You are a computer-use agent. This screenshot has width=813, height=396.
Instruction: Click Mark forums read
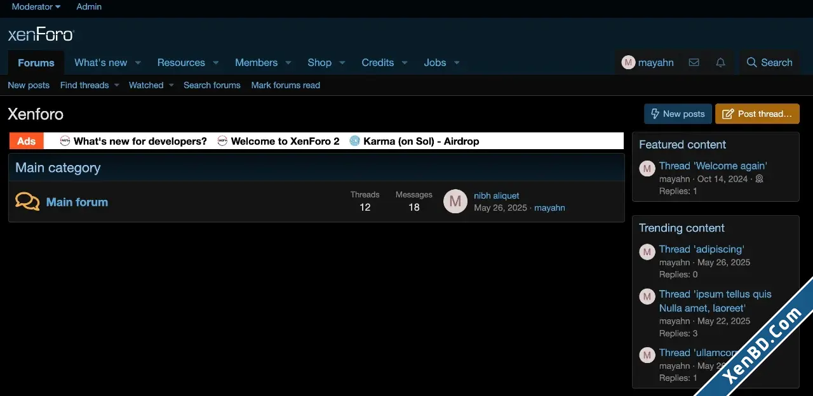click(286, 85)
